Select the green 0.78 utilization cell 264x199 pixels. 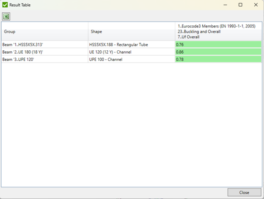tap(218, 60)
